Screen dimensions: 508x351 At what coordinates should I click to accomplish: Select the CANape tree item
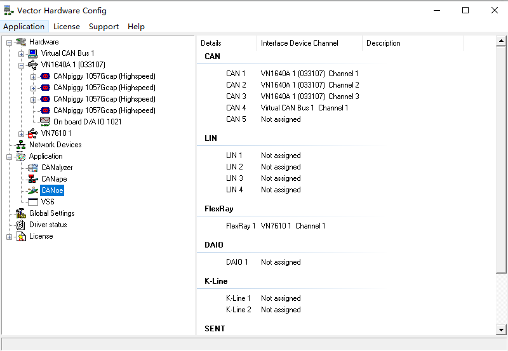[x=54, y=179]
